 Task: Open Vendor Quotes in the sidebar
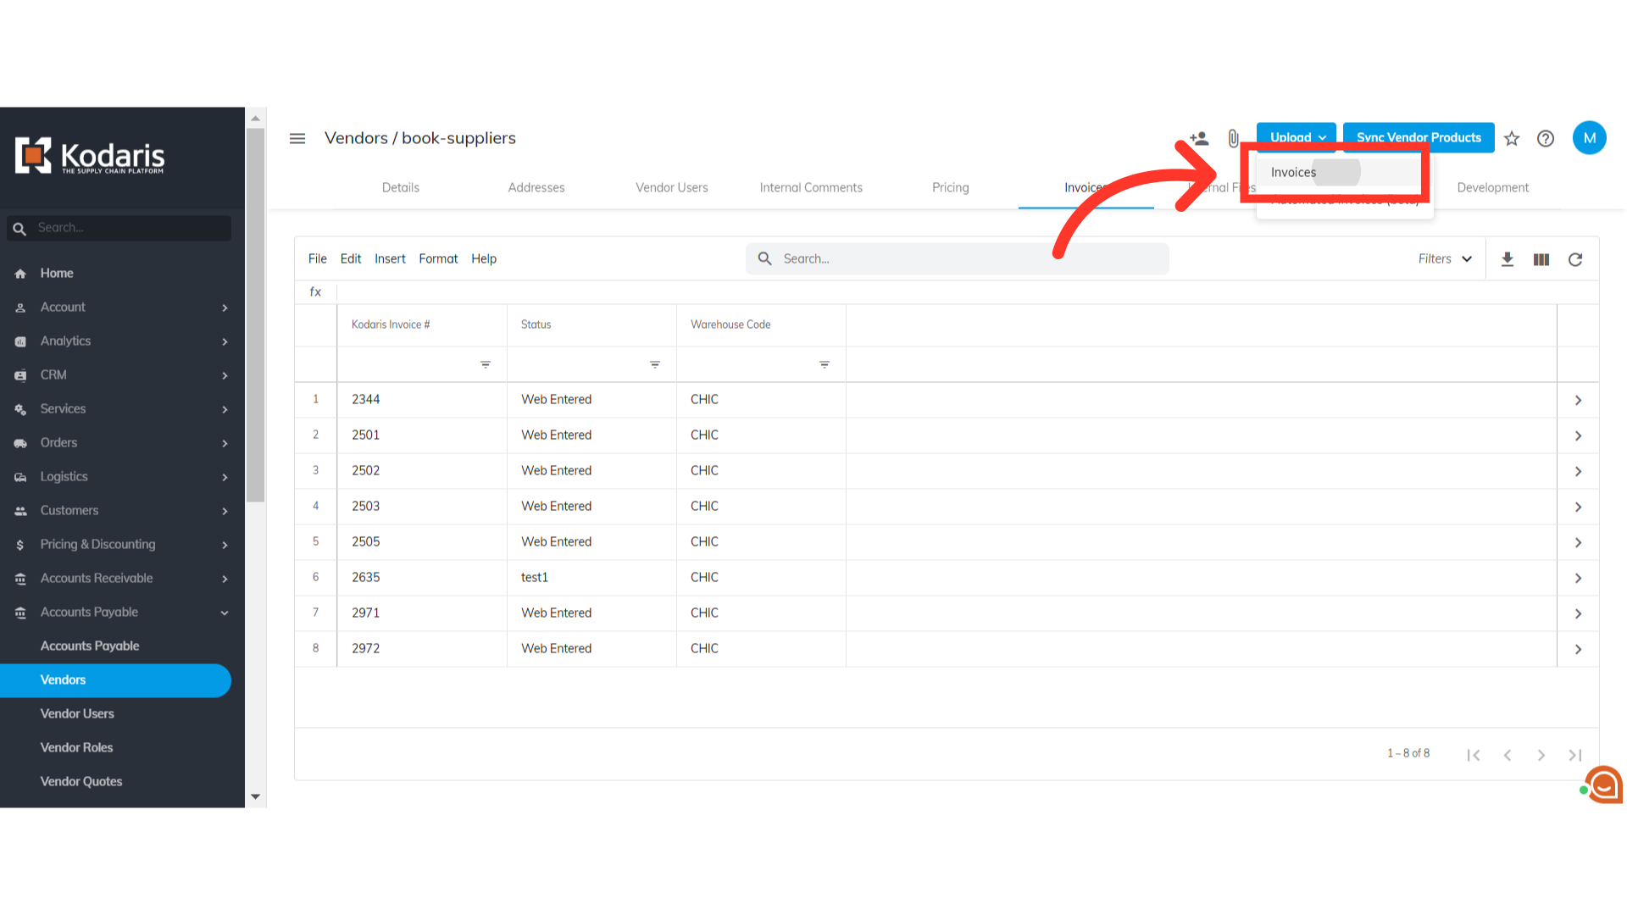(x=81, y=781)
